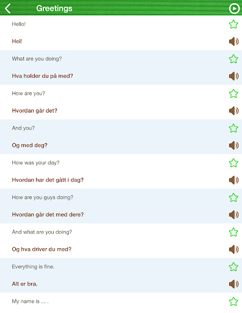The height and width of the screenshot is (313, 242).
Task: Star the 'My name is ...' phrase
Action: tap(233, 301)
